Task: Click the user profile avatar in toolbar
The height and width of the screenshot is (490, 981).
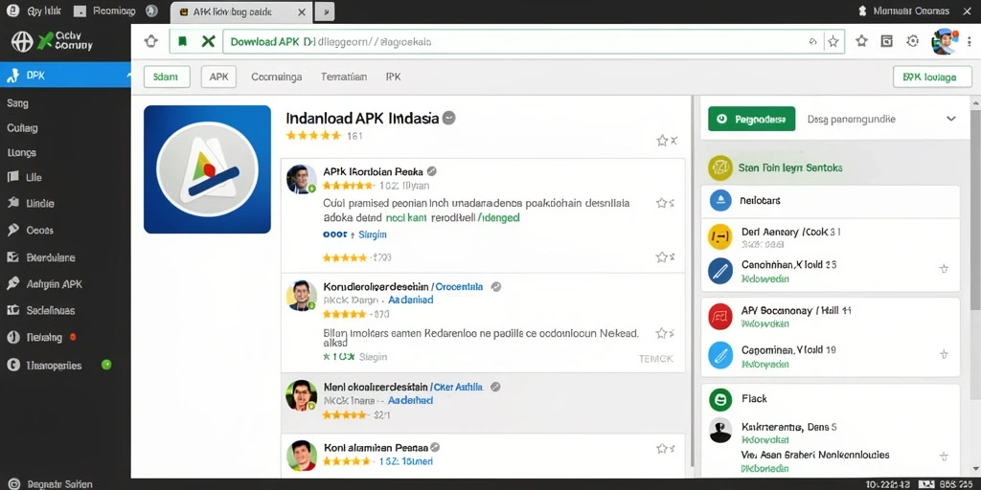Action: click(945, 41)
